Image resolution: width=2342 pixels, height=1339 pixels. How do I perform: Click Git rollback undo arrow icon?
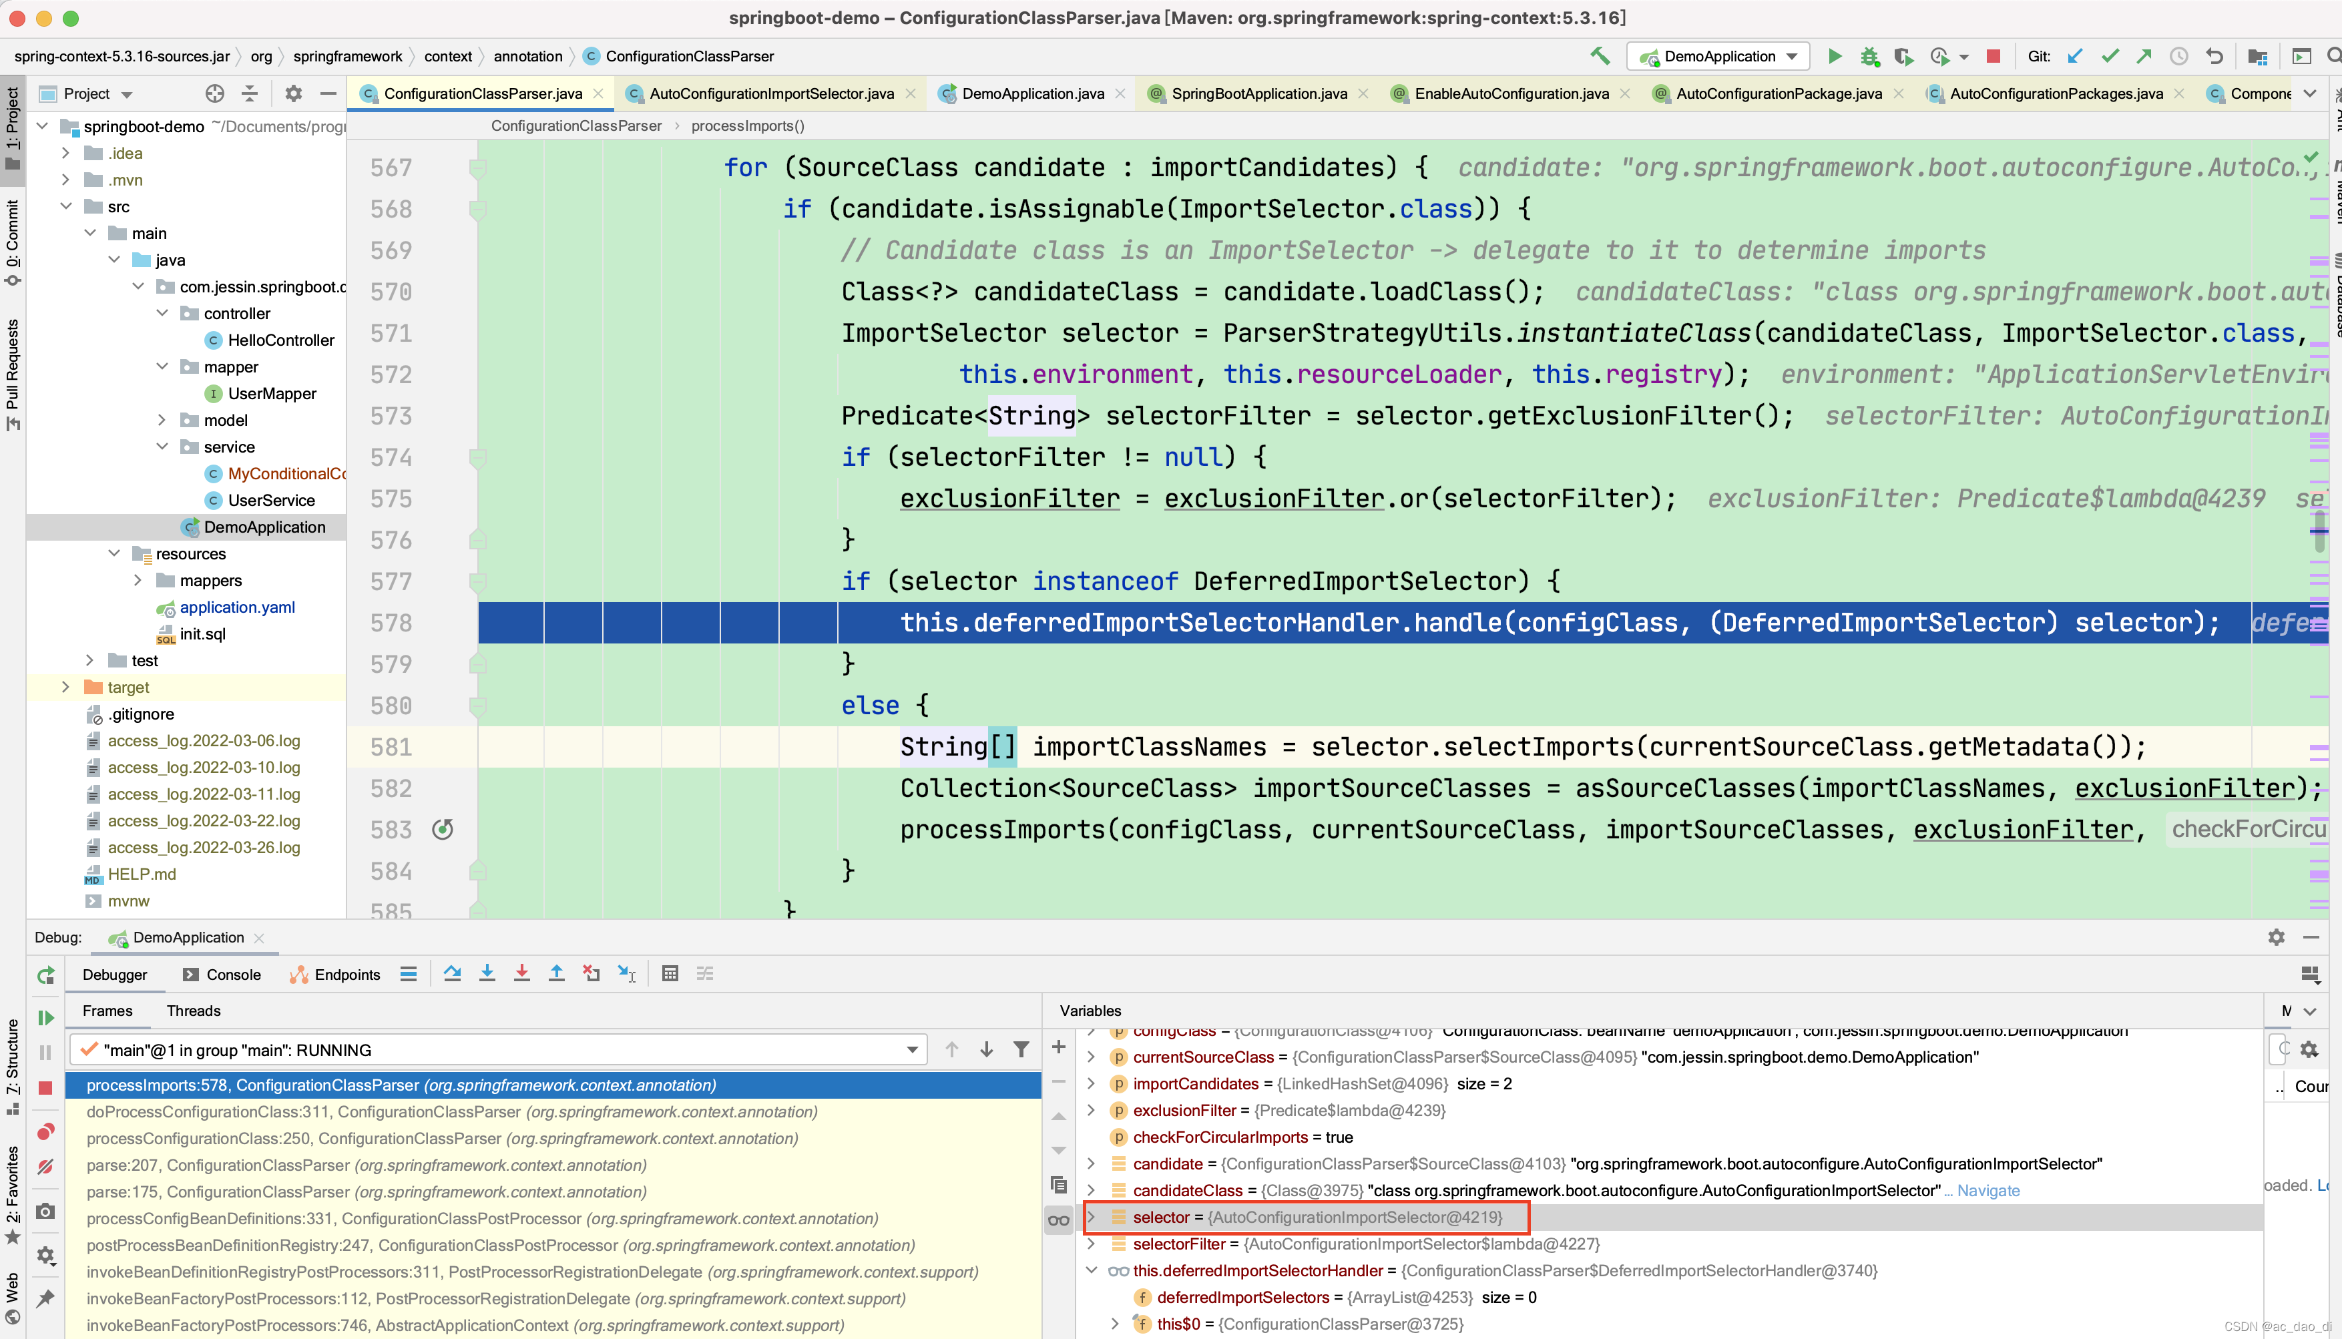[x=2214, y=56]
